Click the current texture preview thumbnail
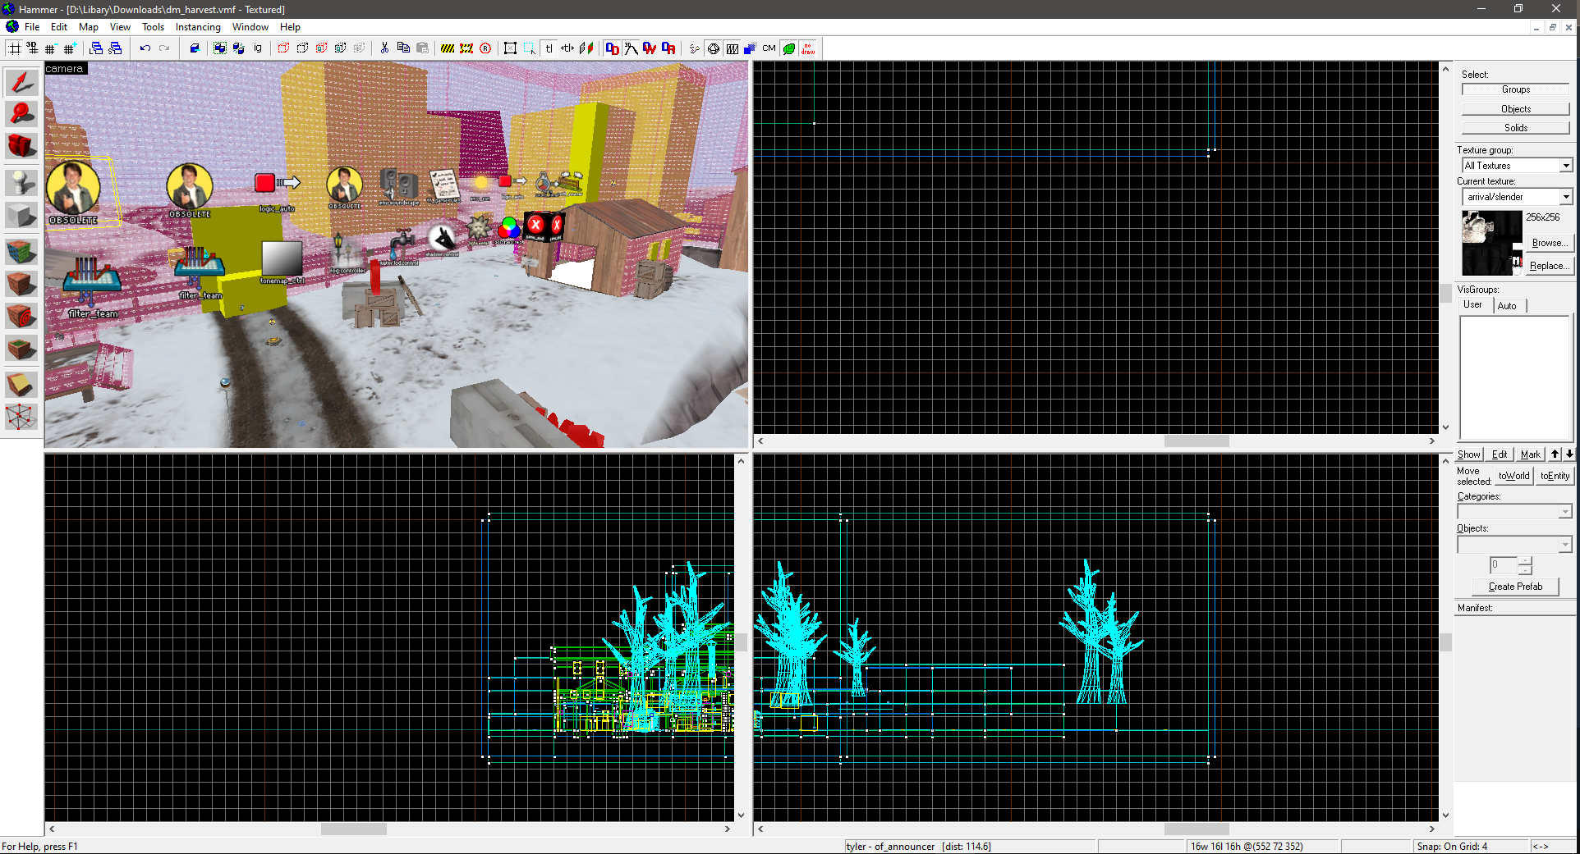Image resolution: width=1580 pixels, height=854 pixels. (x=1491, y=243)
